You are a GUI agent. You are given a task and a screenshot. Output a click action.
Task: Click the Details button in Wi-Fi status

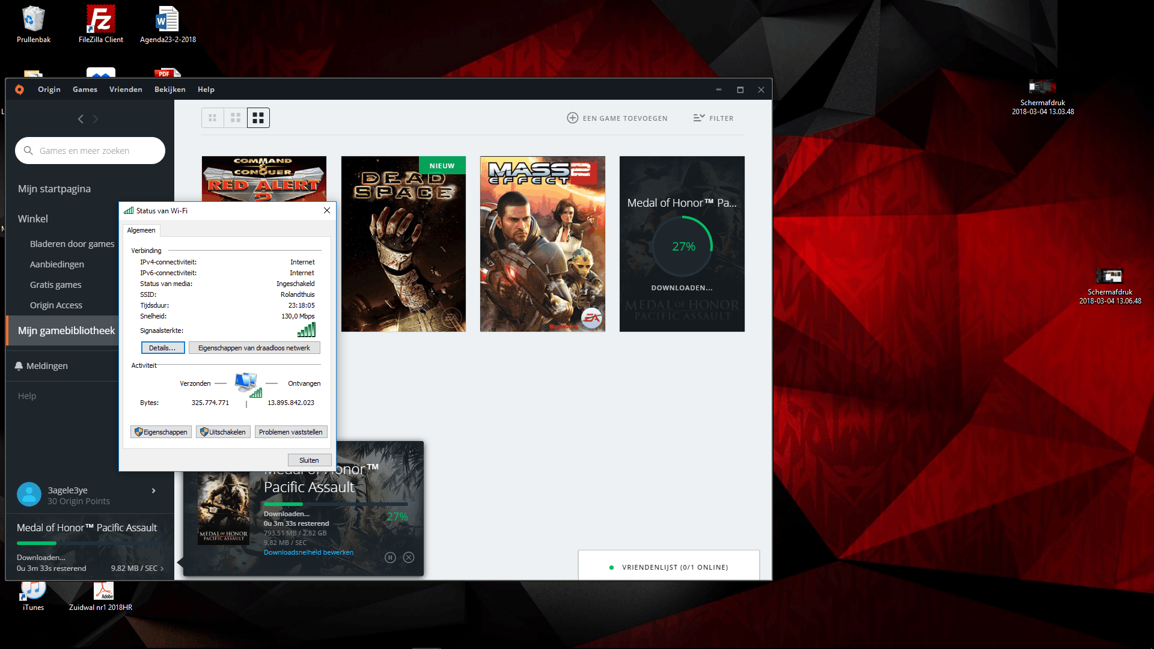(x=162, y=348)
